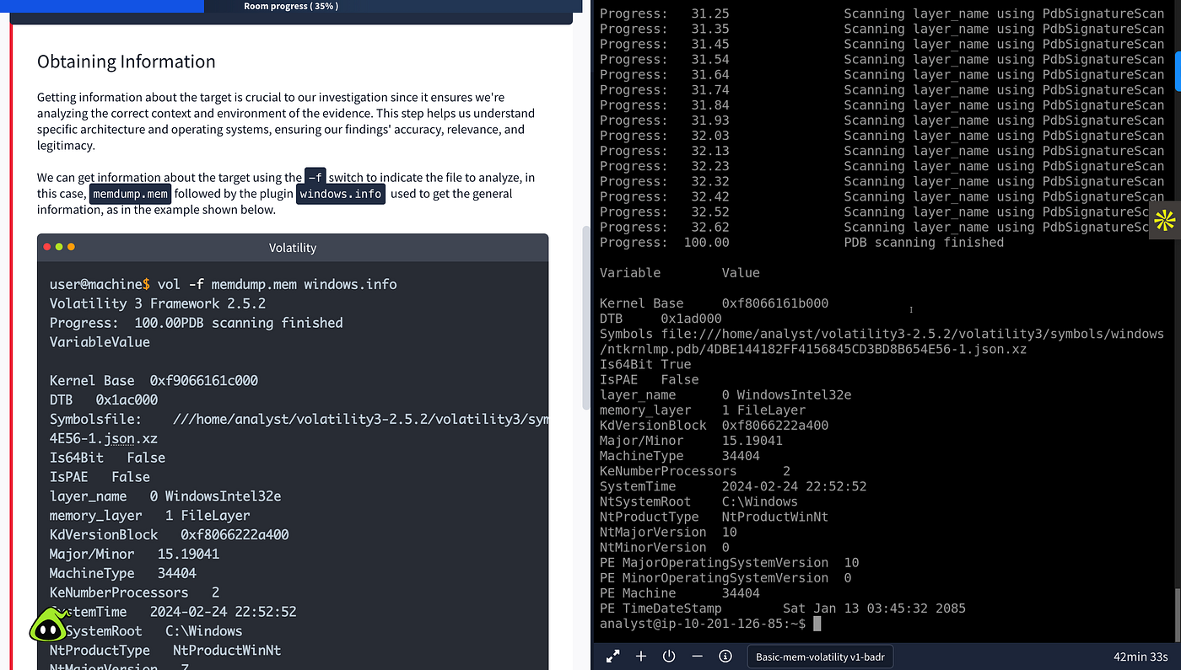Image resolution: width=1181 pixels, height=670 pixels.
Task: Click the Symbols file path in terminal
Action: (882, 341)
